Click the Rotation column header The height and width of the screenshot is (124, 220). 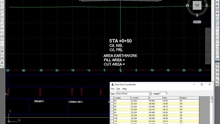(x=189, y=98)
